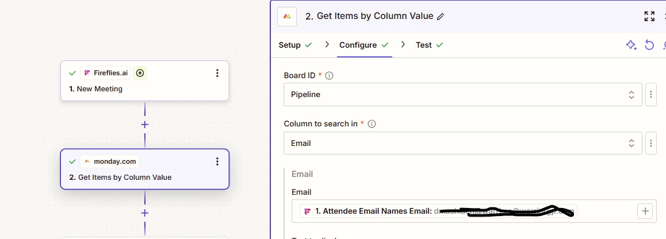This screenshot has width=666, height=239.
Task: Open the three-dot options for Board ID field
Action: [x=650, y=94]
